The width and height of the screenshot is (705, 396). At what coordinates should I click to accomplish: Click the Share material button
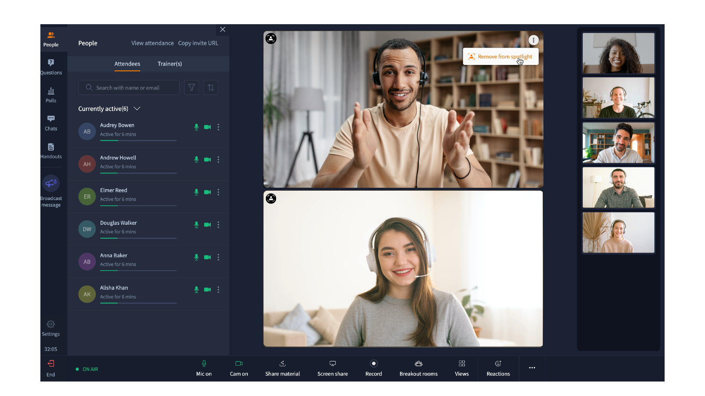(282, 368)
